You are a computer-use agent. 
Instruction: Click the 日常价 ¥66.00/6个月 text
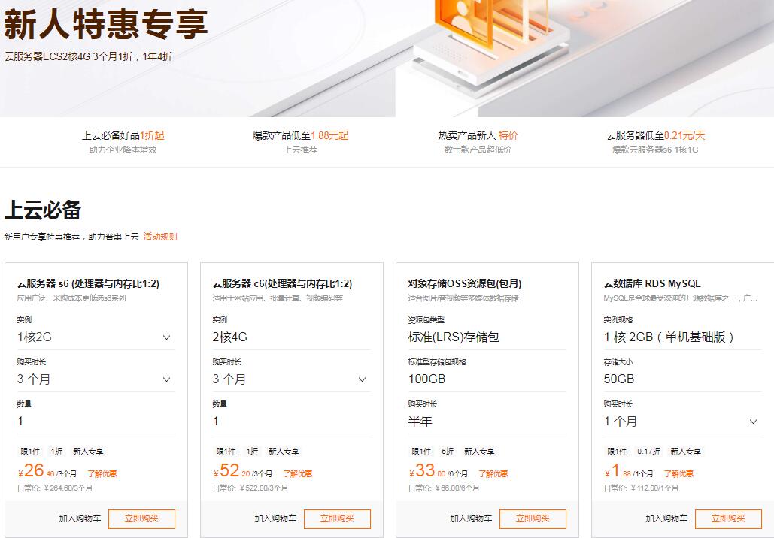pos(444,488)
